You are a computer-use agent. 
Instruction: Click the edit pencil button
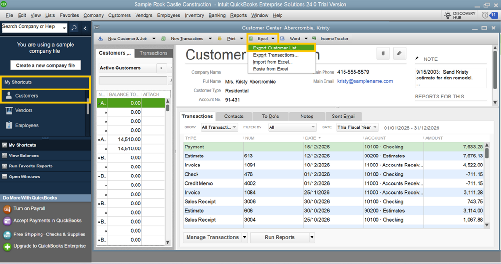pos(399,53)
